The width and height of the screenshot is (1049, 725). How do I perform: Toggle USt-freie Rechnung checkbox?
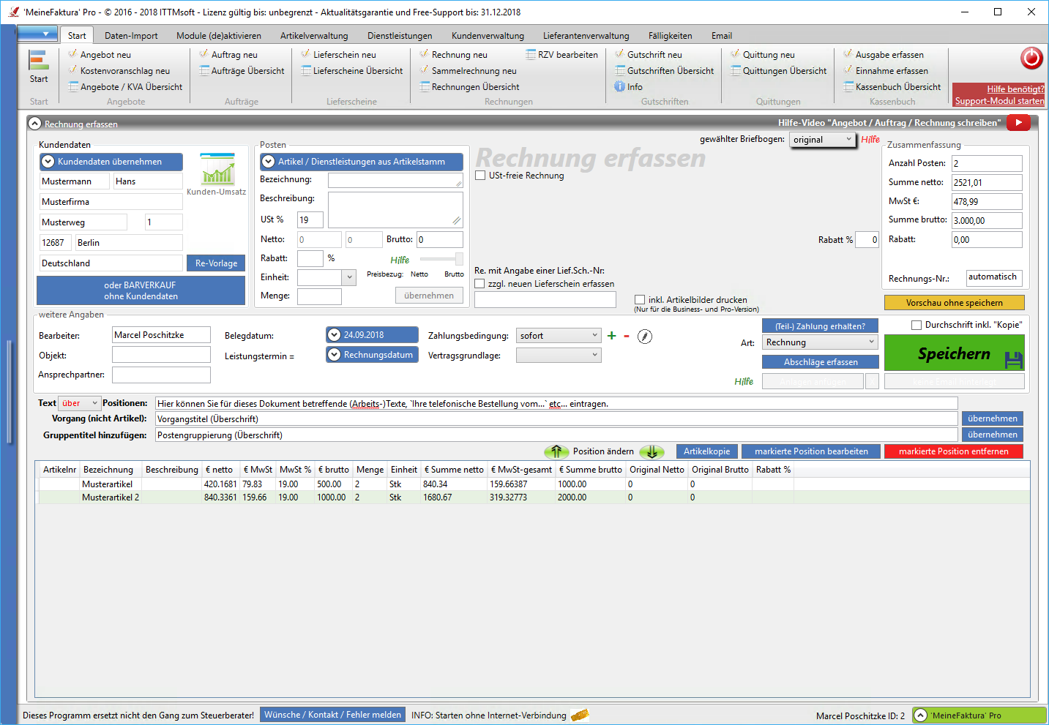click(x=480, y=176)
